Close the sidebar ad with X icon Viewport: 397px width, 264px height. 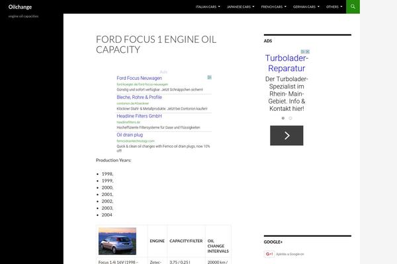tap(308, 51)
